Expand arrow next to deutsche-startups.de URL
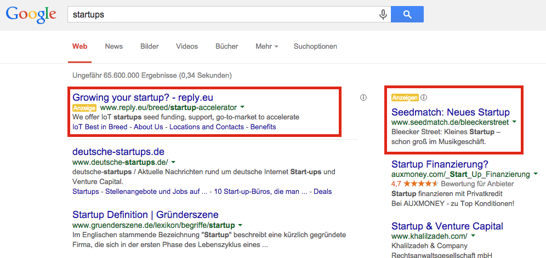Screen dimensions: 546x258 pyautogui.click(x=173, y=162)
